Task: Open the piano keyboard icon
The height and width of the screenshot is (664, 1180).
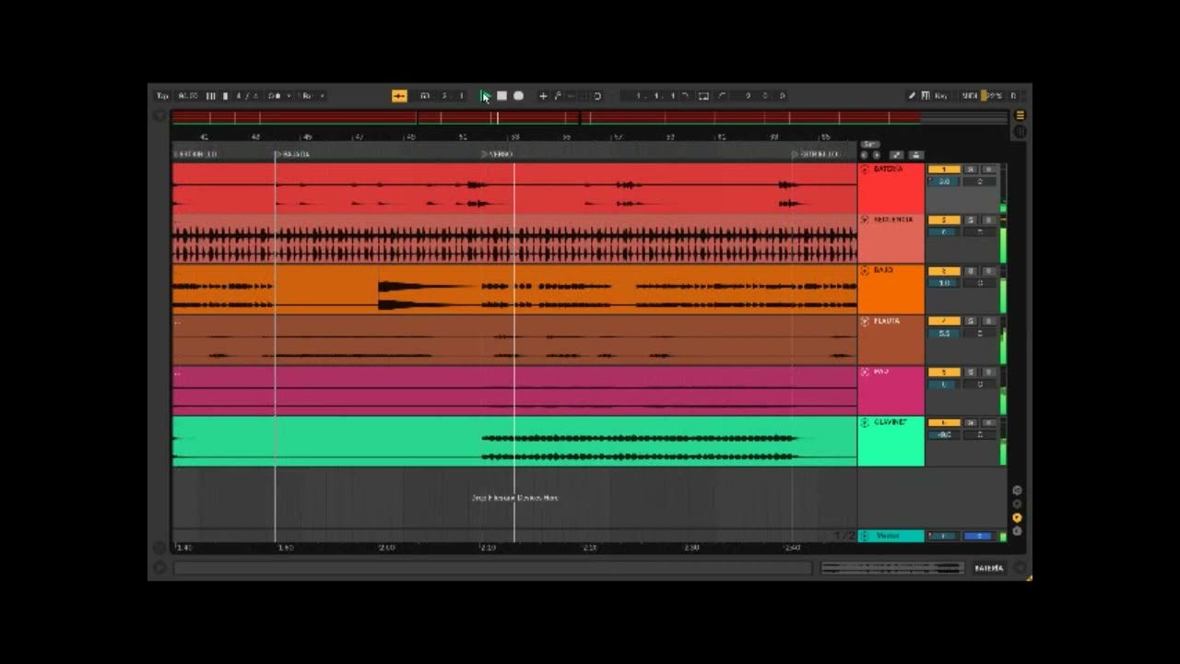Action: pos(926,96)
